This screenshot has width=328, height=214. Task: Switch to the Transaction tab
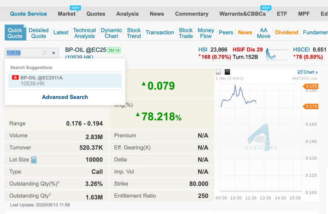tap(160, 32)
